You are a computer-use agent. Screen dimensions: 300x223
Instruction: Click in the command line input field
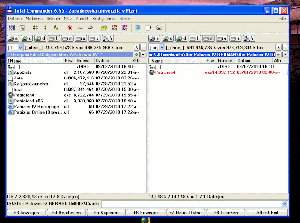pos(192,204)
